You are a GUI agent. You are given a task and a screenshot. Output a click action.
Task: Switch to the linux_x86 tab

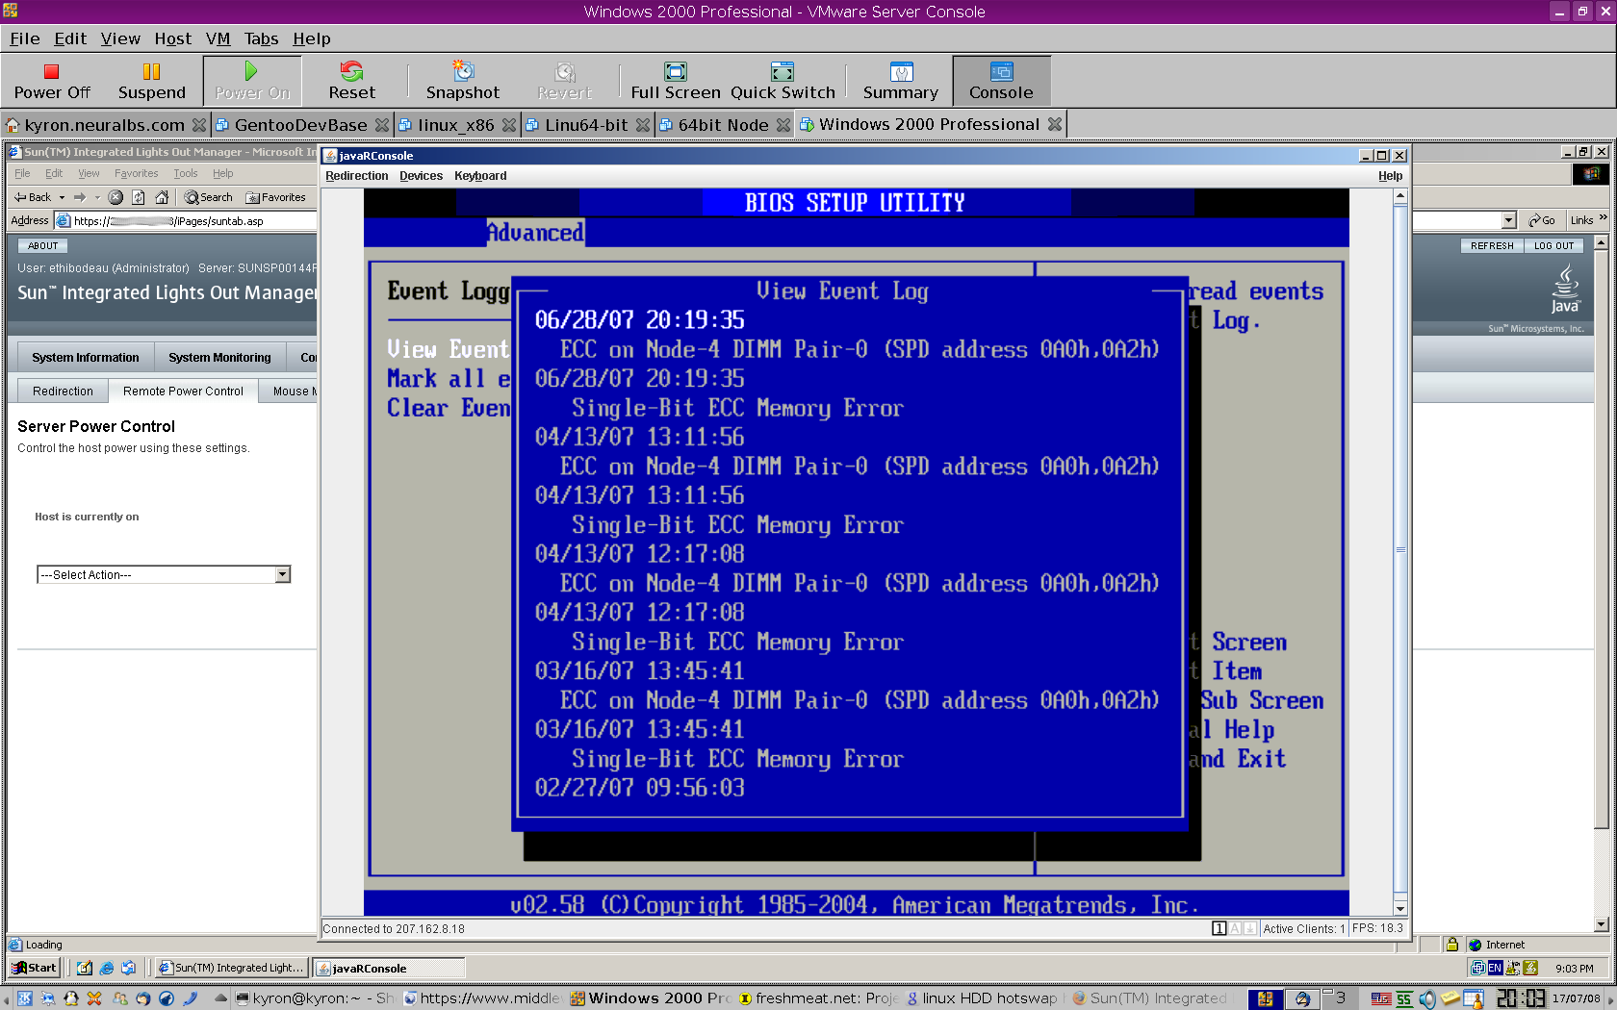pyautogui.click(x=455, y=125)
